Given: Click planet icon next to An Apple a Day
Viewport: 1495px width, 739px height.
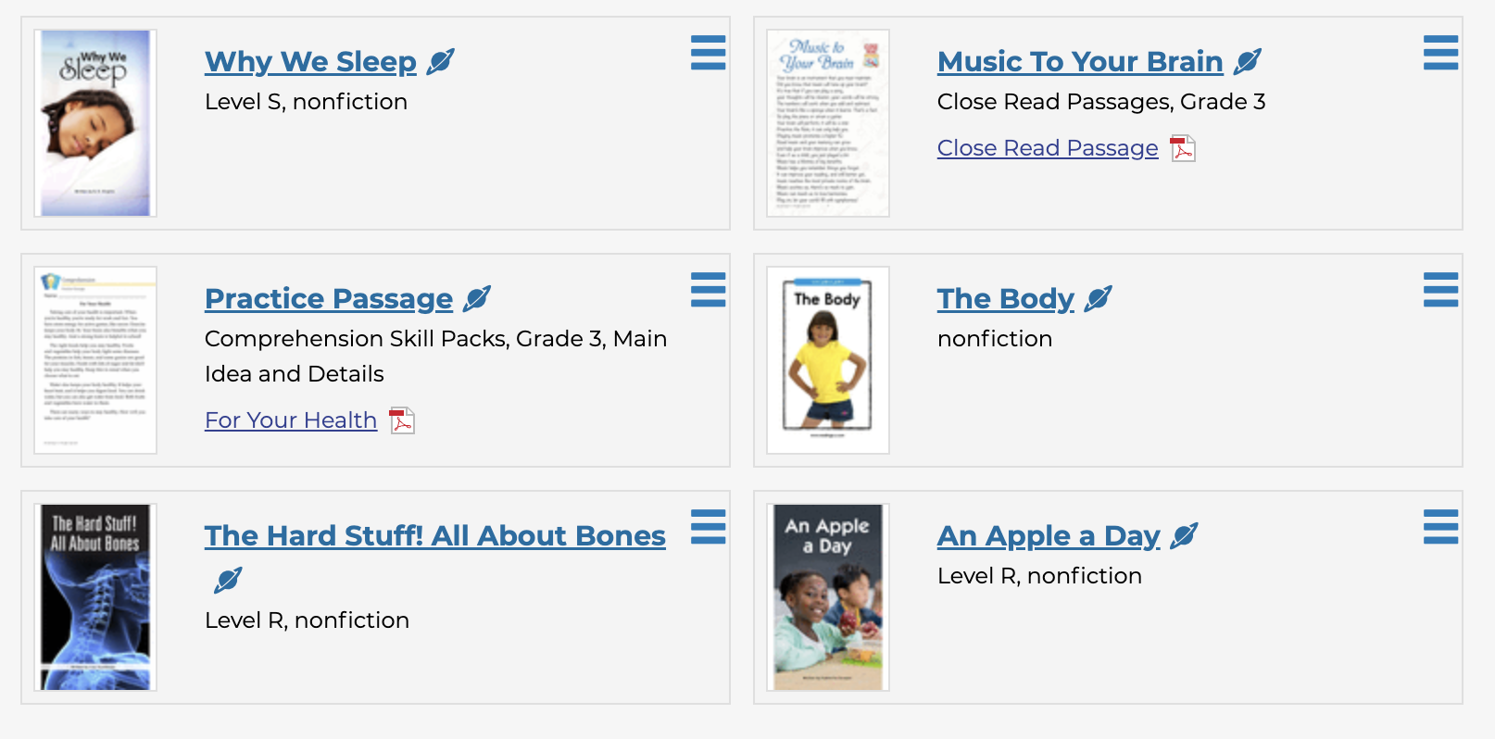Looking at the screenshot, I should click(1183, 536).
